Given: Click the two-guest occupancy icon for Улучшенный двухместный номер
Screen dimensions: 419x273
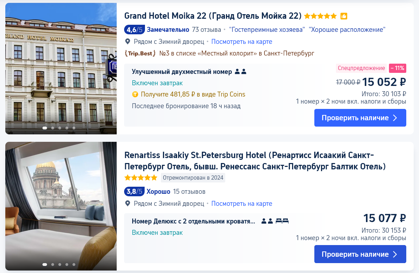Looking at the screenshot, I should [240, 71].
